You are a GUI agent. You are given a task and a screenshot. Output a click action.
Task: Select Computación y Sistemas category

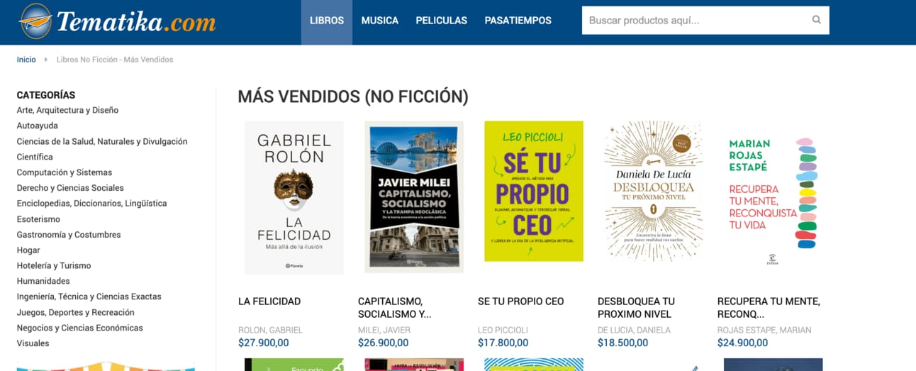tap(65, 172)
